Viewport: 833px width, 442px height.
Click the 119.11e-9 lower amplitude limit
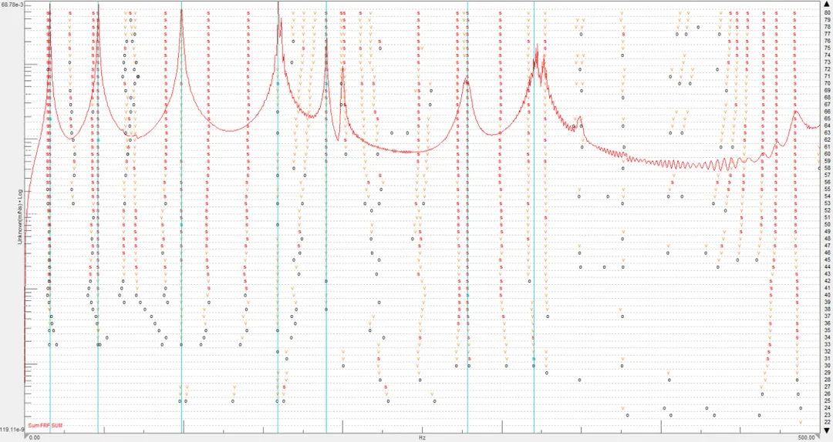pyautogui.click(x=11, y=429)
